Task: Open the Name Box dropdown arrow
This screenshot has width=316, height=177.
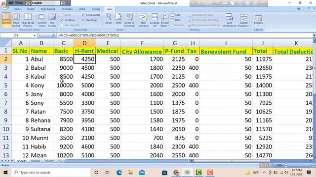Action: pos(35,35)
